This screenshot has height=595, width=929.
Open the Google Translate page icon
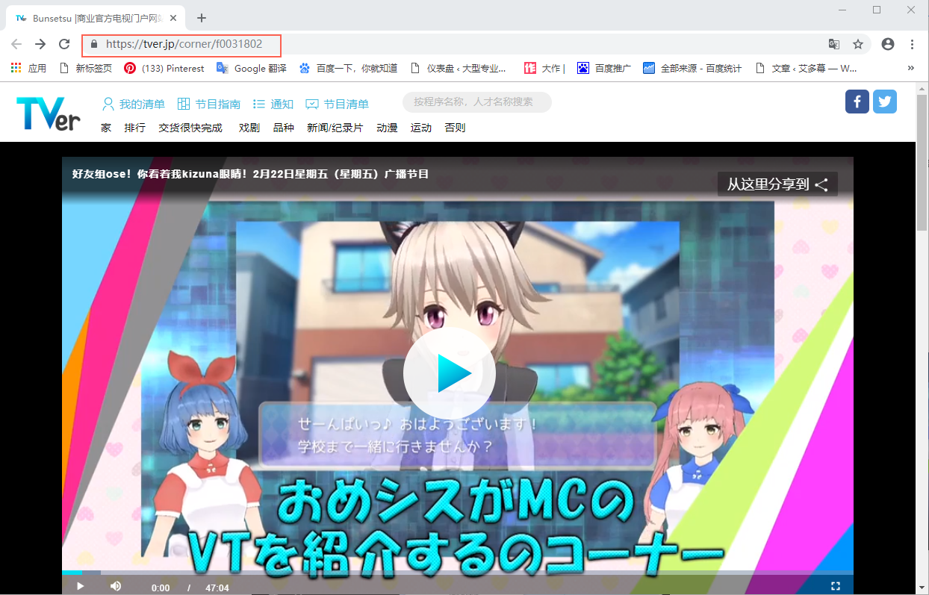[834, 44]
